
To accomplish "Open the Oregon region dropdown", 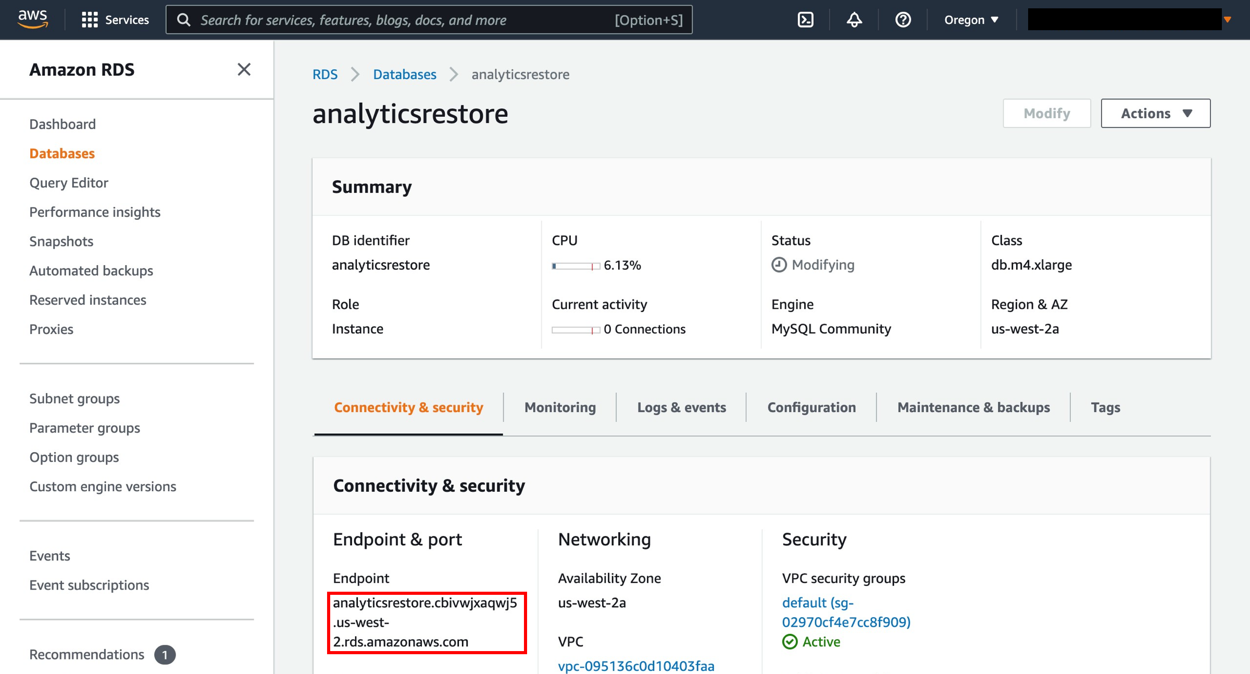I will point(971,20).
